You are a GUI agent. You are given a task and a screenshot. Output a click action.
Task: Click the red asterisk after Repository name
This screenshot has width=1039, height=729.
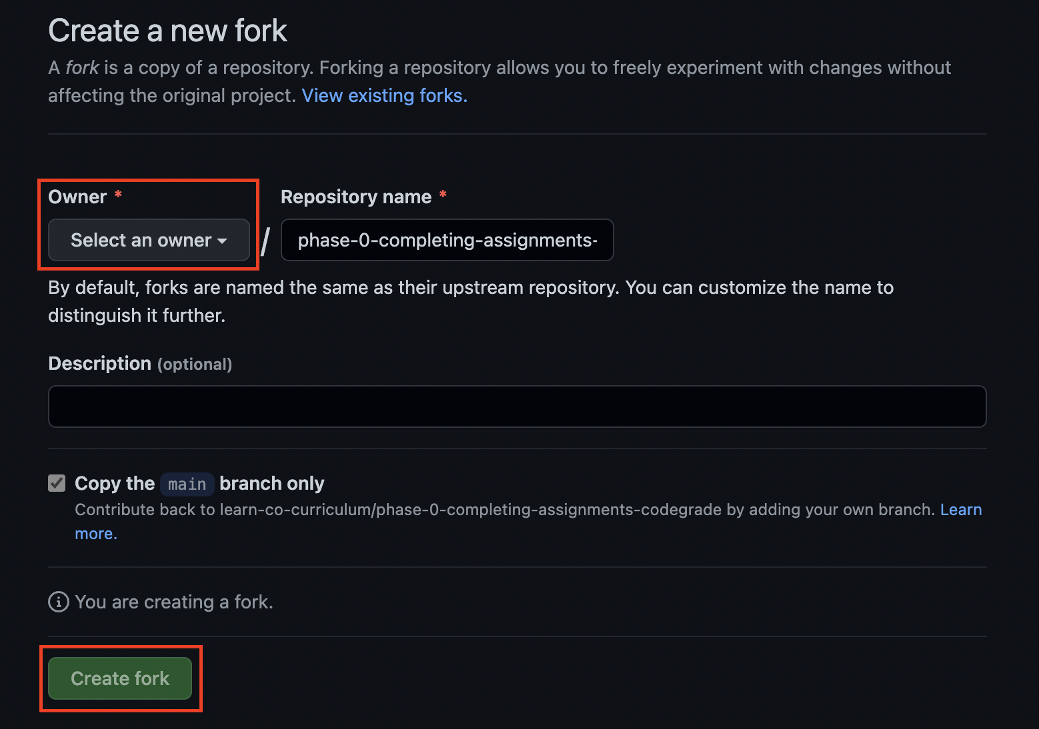click(x=443, y=195)
